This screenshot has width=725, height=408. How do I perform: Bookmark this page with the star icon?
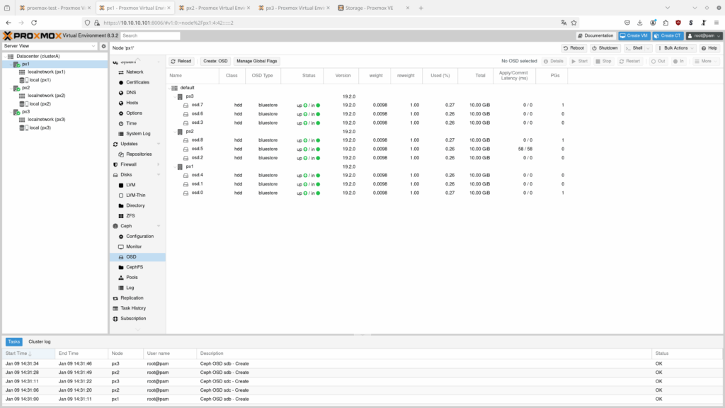pyautogui.click(x=573, y=23)
